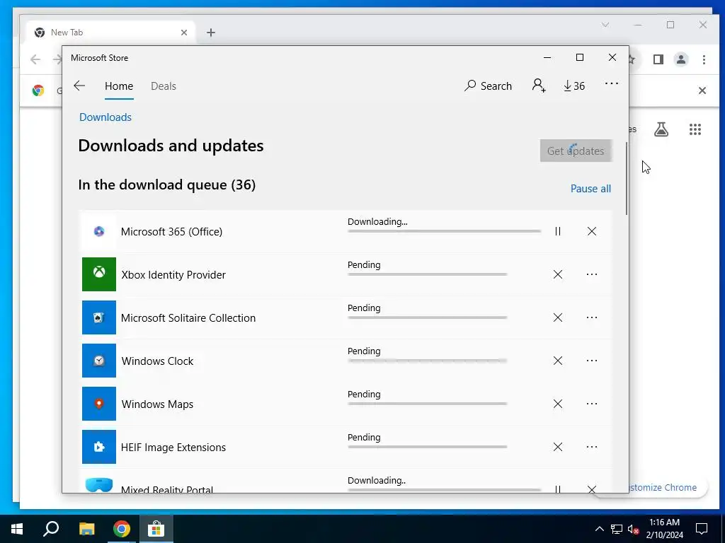Click the sign-in account icon in Store
The height and width of the screenshot is (543, 725).
tap(539, 86)
